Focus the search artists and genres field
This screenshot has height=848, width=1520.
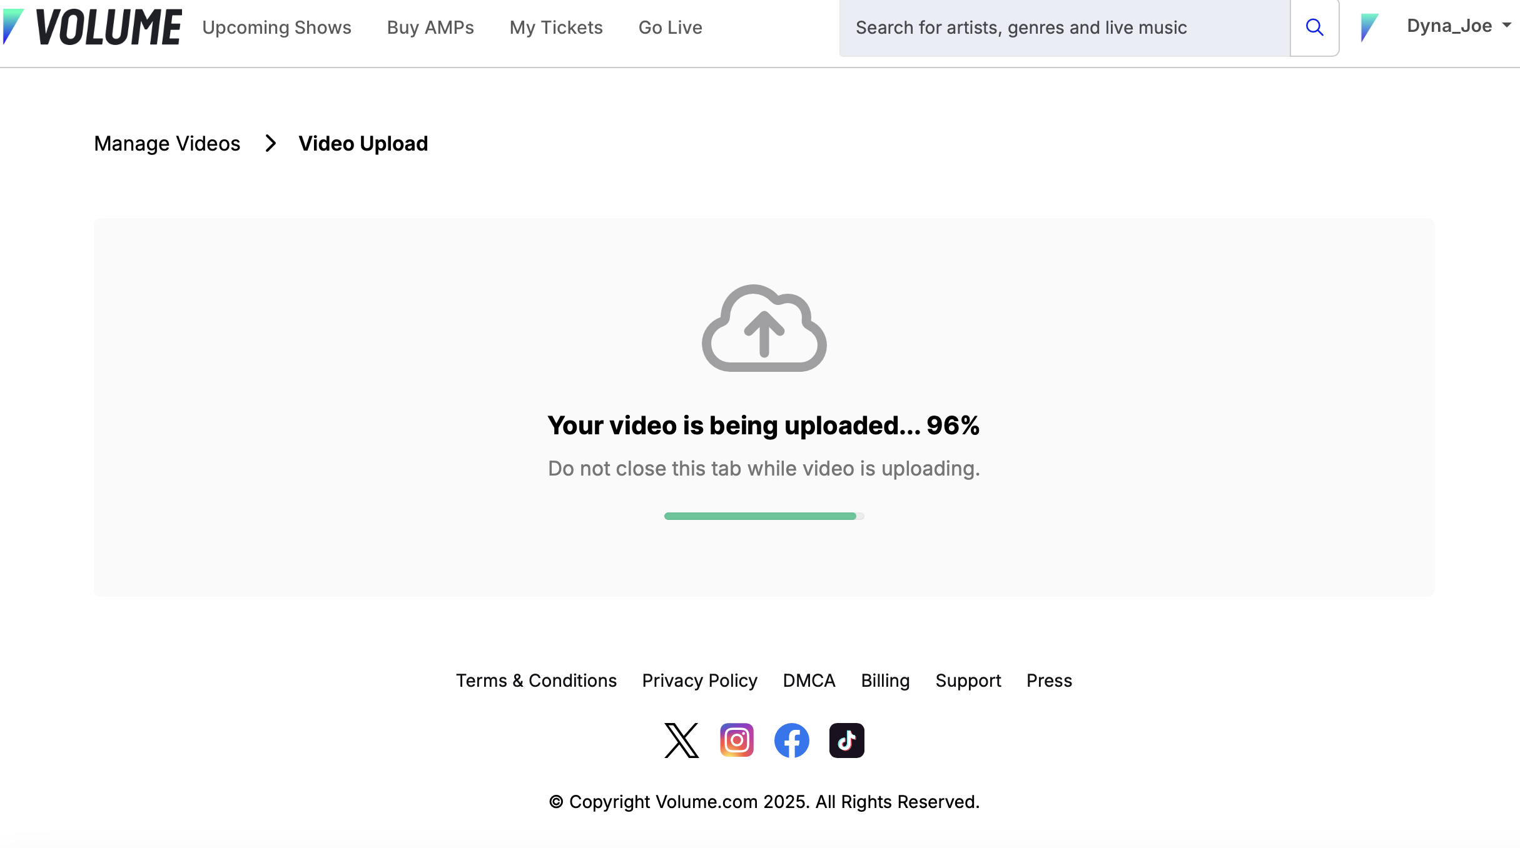click(x=1065, y=27)
